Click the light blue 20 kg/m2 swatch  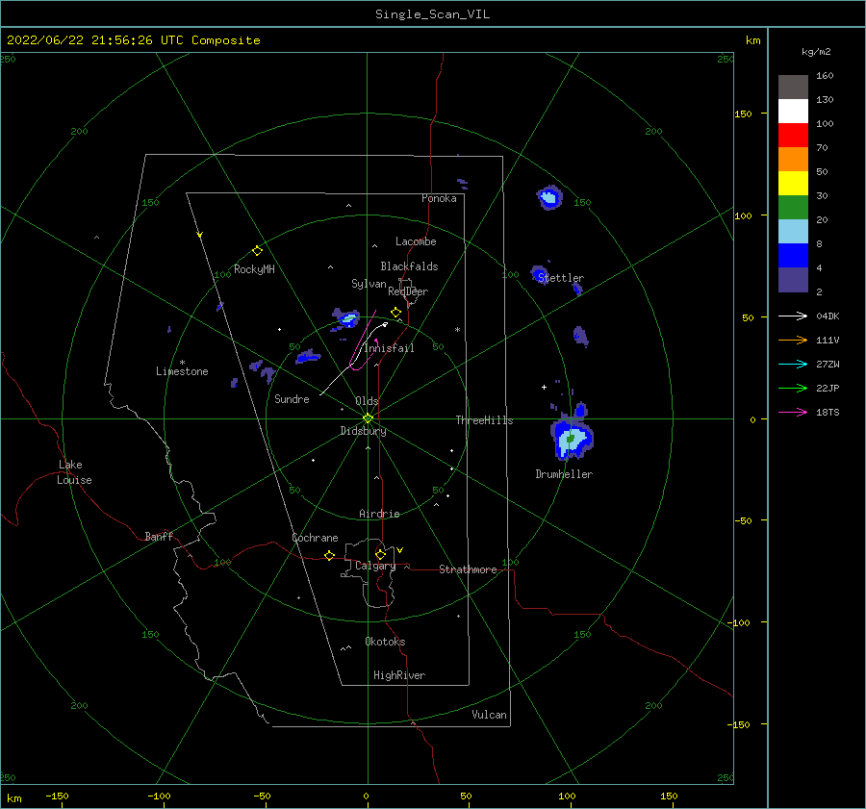tap(793, 231)
